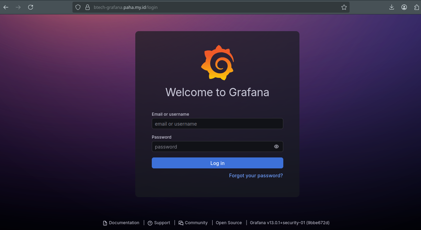Click the Community chat-bubbles icon
The height and width of the screenshot is (230, 421).
[181, 223]
